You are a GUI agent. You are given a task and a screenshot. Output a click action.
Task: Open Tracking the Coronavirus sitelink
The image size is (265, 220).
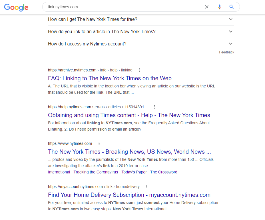click(x=96, y=172)
